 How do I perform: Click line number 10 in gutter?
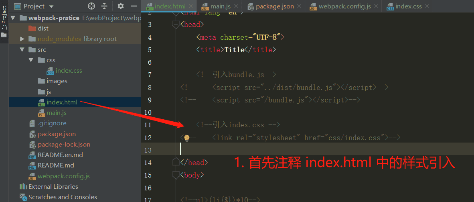point(148,113)
